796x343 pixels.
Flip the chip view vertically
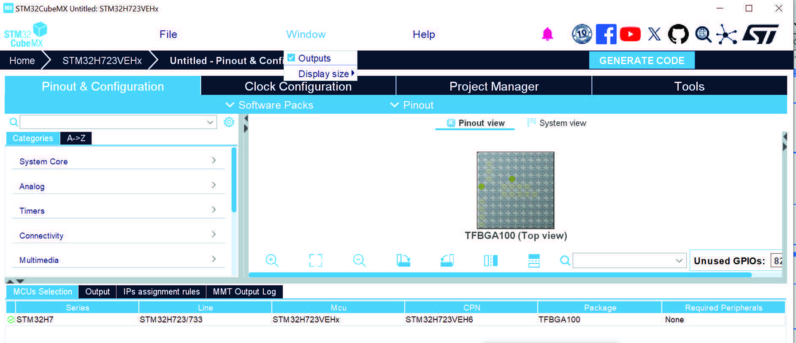pos(534,260)
